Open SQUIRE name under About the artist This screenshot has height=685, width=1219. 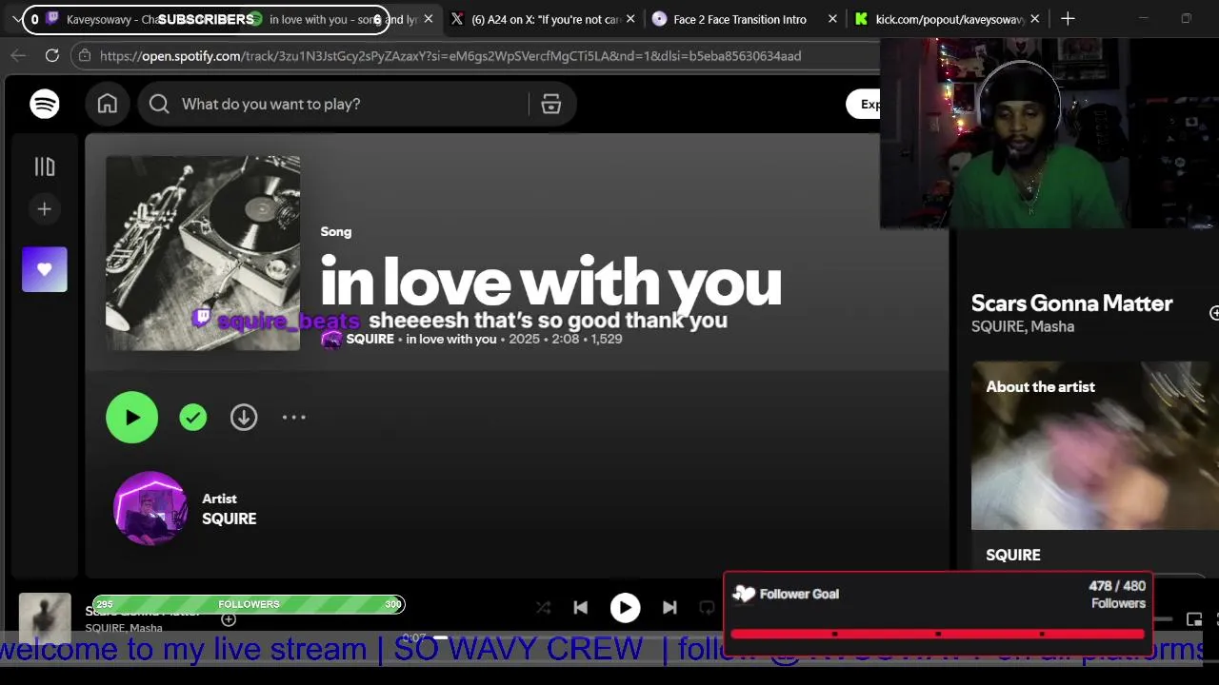click(x=1013, y=555)
